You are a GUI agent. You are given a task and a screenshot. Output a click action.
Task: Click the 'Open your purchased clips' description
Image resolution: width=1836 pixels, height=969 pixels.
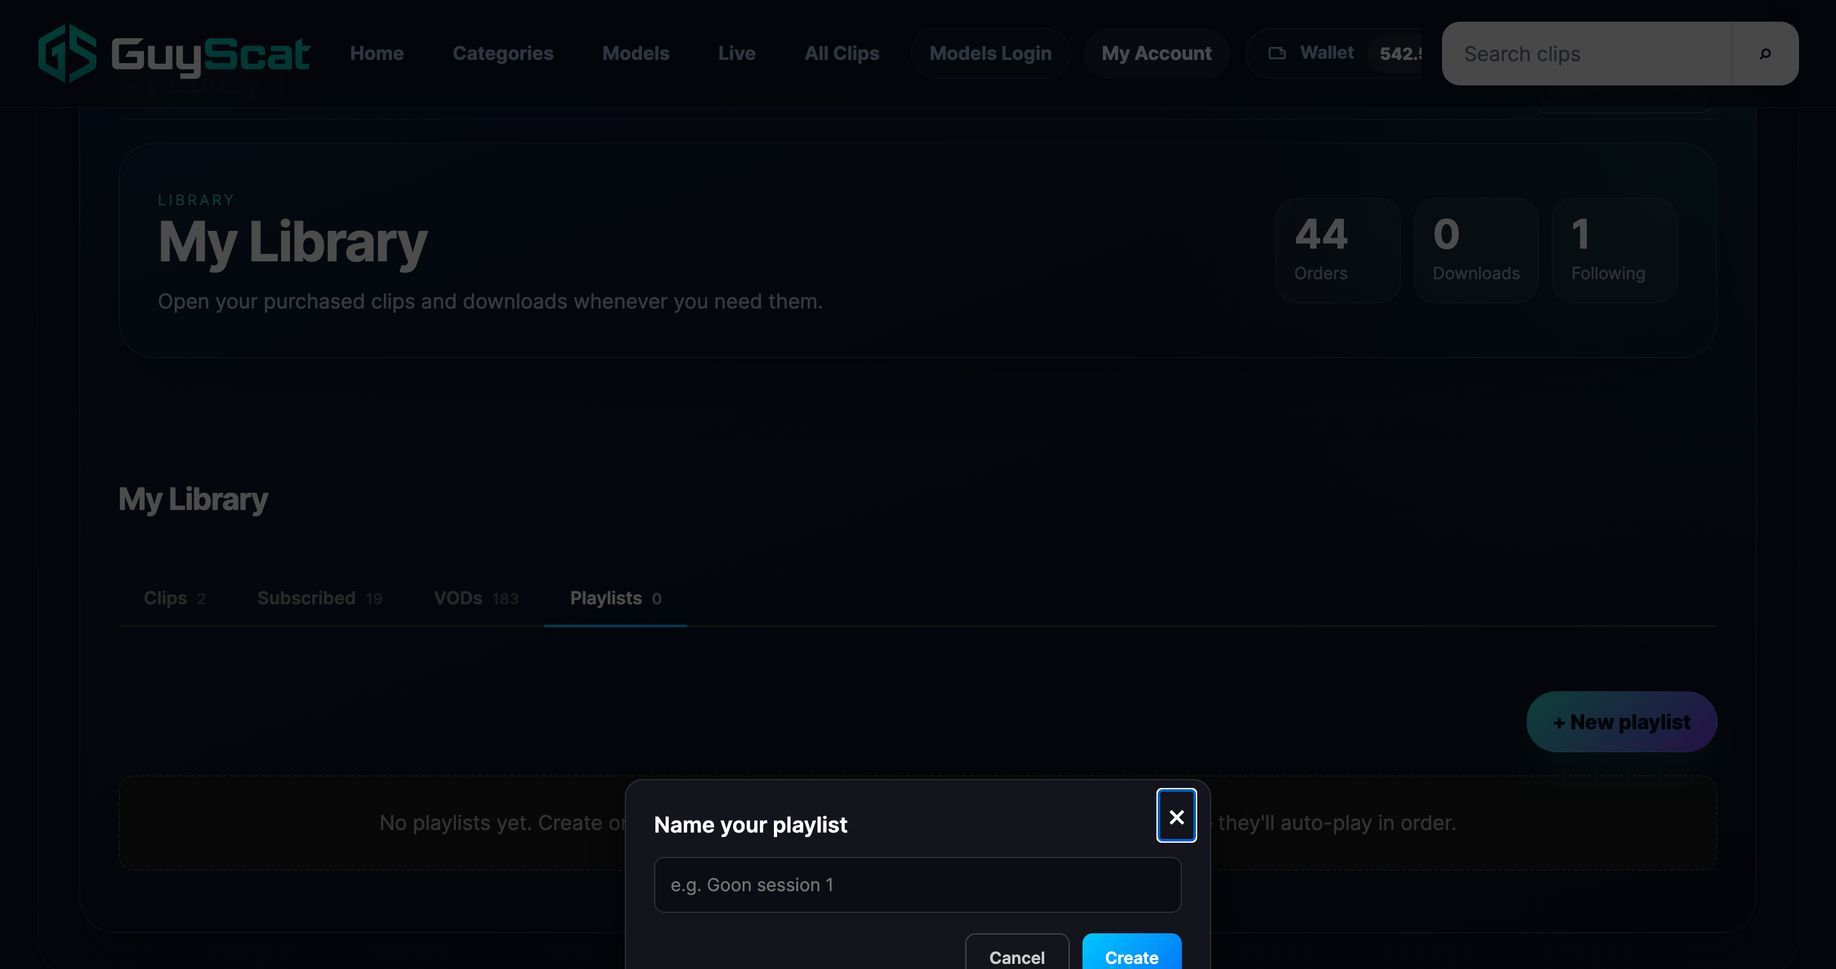click(x=490, y=302)
